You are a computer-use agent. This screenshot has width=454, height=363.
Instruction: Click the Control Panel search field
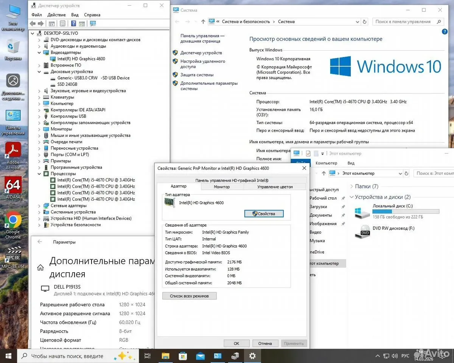408,22
